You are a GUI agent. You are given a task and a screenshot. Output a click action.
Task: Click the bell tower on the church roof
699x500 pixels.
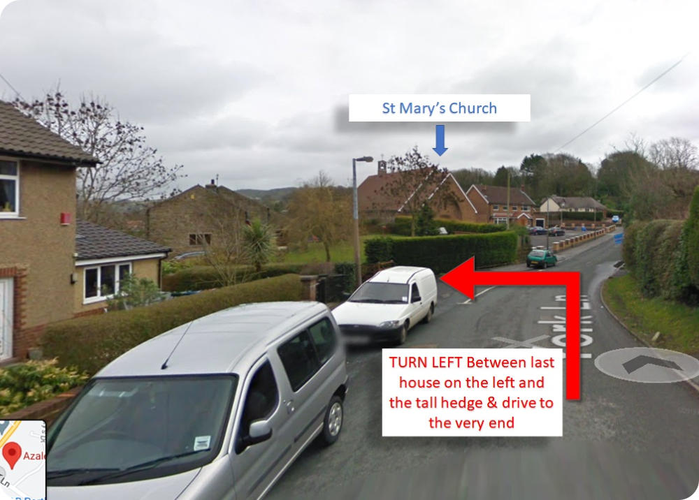382,167
